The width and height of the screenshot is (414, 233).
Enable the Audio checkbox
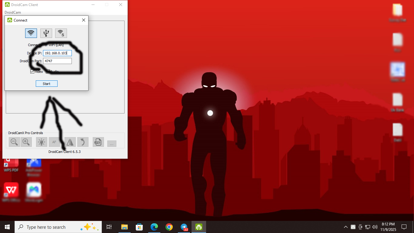click(x=48, y=72)
